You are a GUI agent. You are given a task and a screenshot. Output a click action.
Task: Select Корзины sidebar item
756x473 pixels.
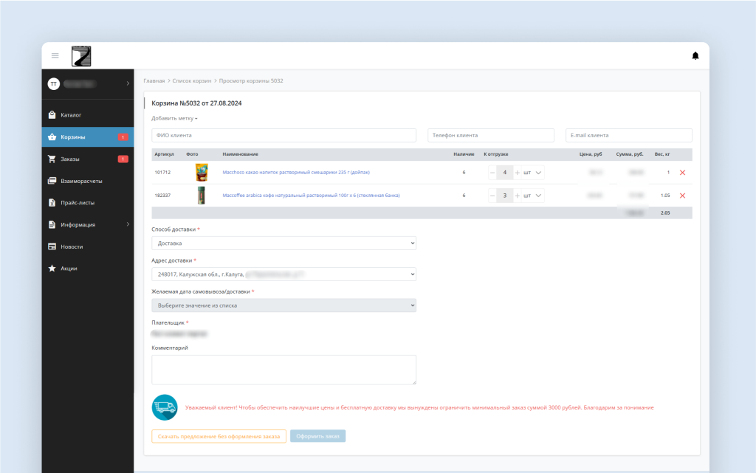88,137
